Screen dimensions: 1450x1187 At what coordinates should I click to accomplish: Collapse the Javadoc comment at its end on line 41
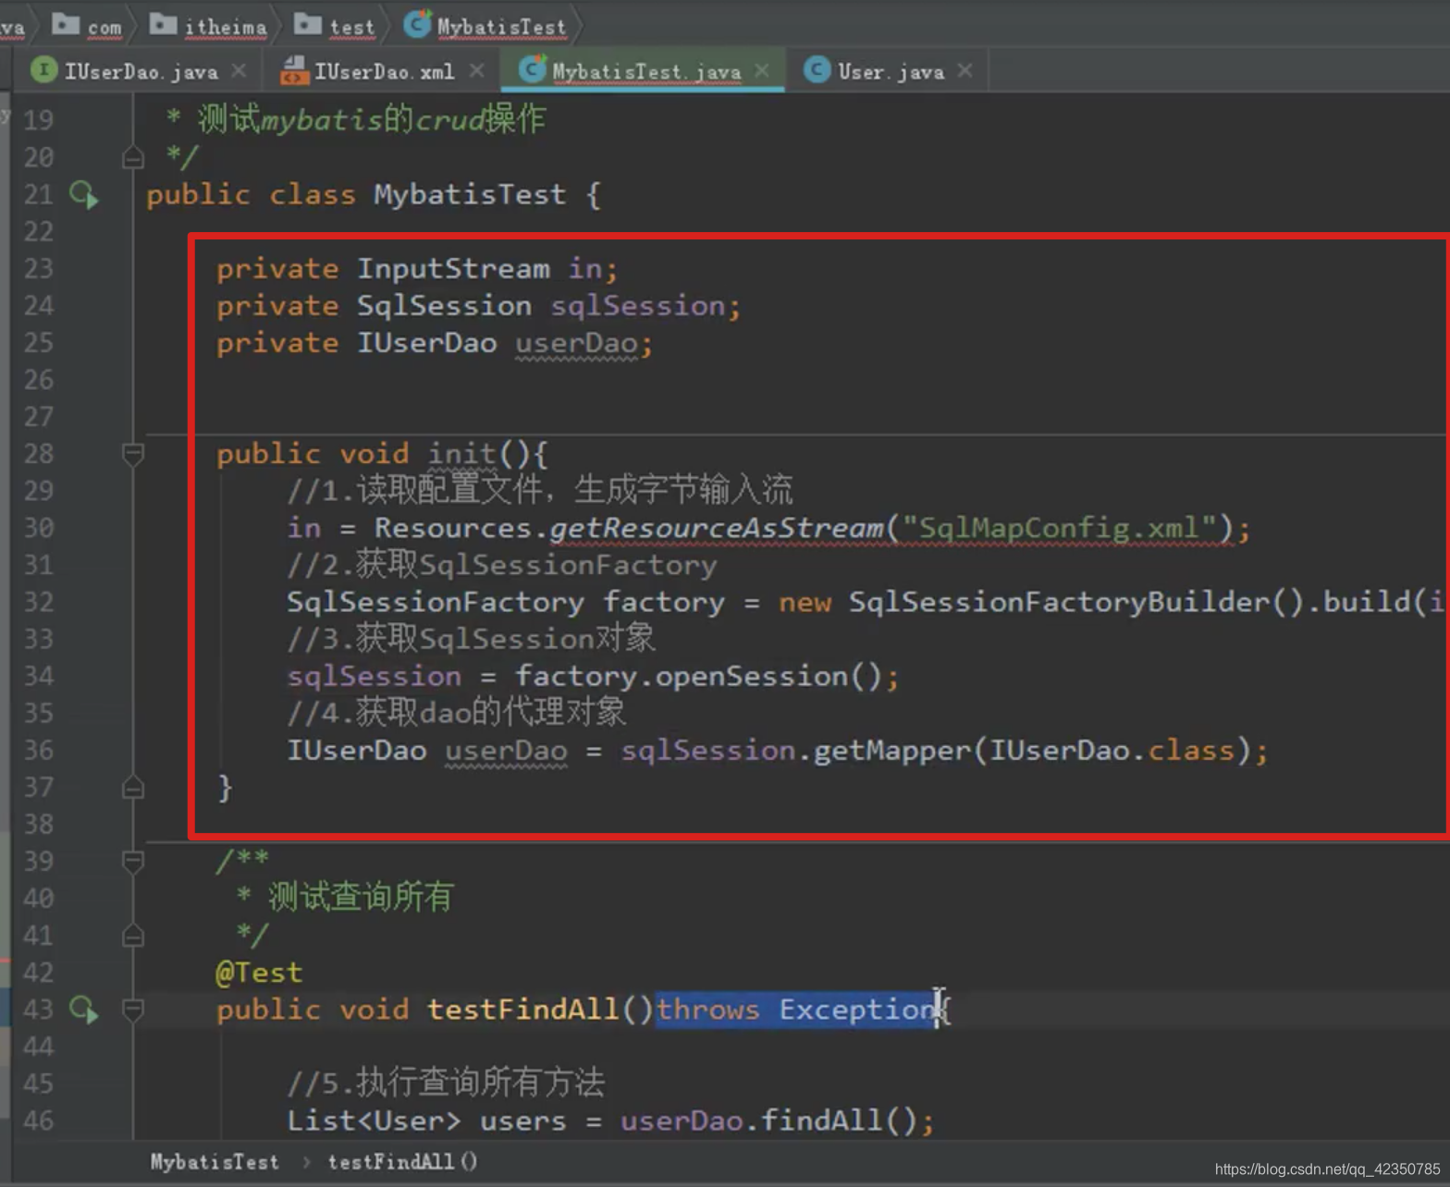(x=133, y=936)
